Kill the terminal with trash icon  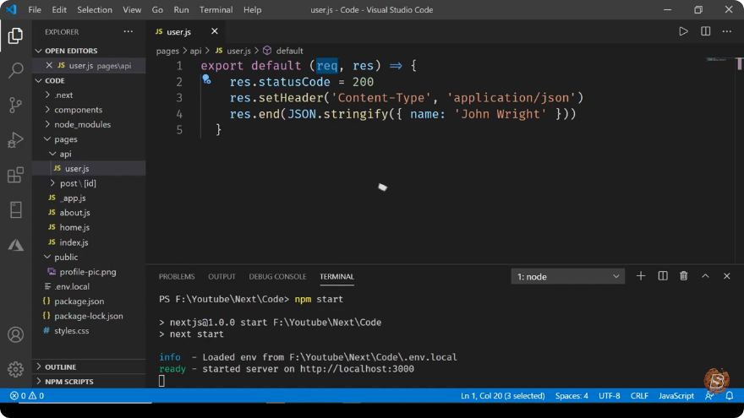point(684,276)
